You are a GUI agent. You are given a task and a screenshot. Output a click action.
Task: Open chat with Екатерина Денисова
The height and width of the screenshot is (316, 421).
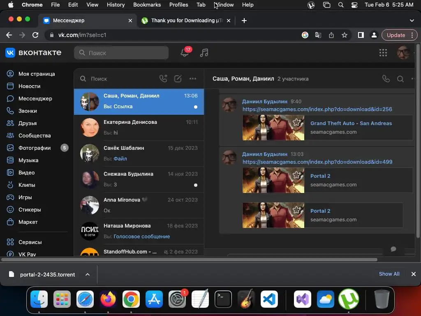tap(139, 128)
